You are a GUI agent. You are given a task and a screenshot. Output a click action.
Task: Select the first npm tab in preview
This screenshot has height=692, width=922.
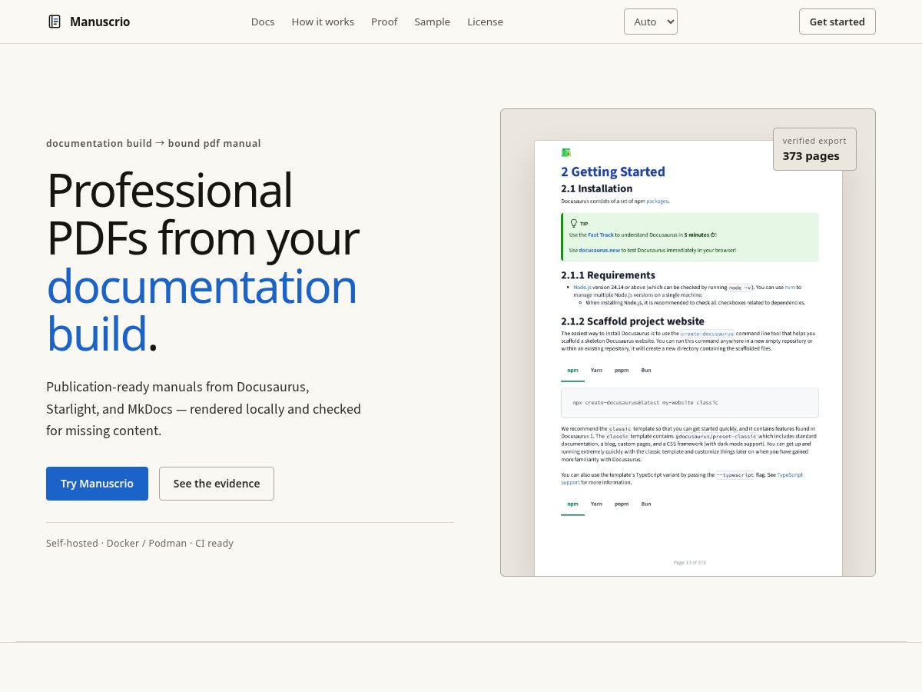[x=572, y=371]
